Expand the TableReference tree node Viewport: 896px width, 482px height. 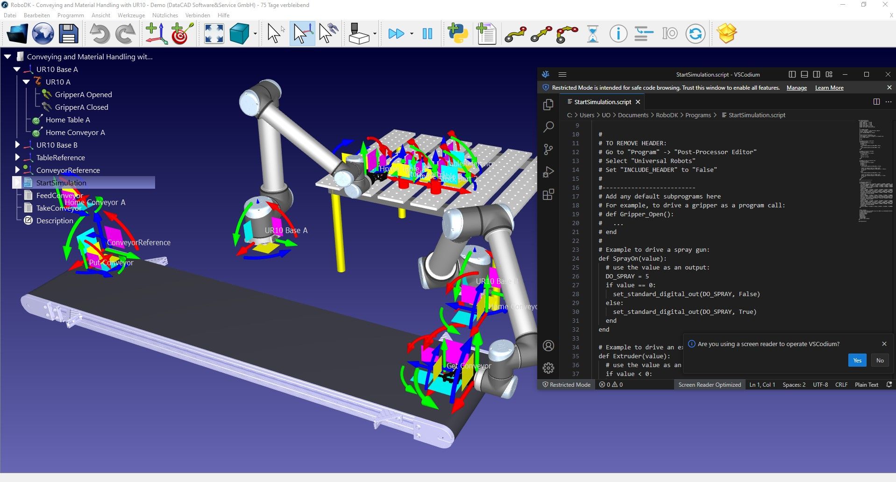pyautogui.click(x=17, y=157)
